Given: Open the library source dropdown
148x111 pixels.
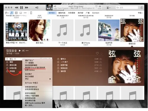Looking at the screenshot, I should point(7,13).
